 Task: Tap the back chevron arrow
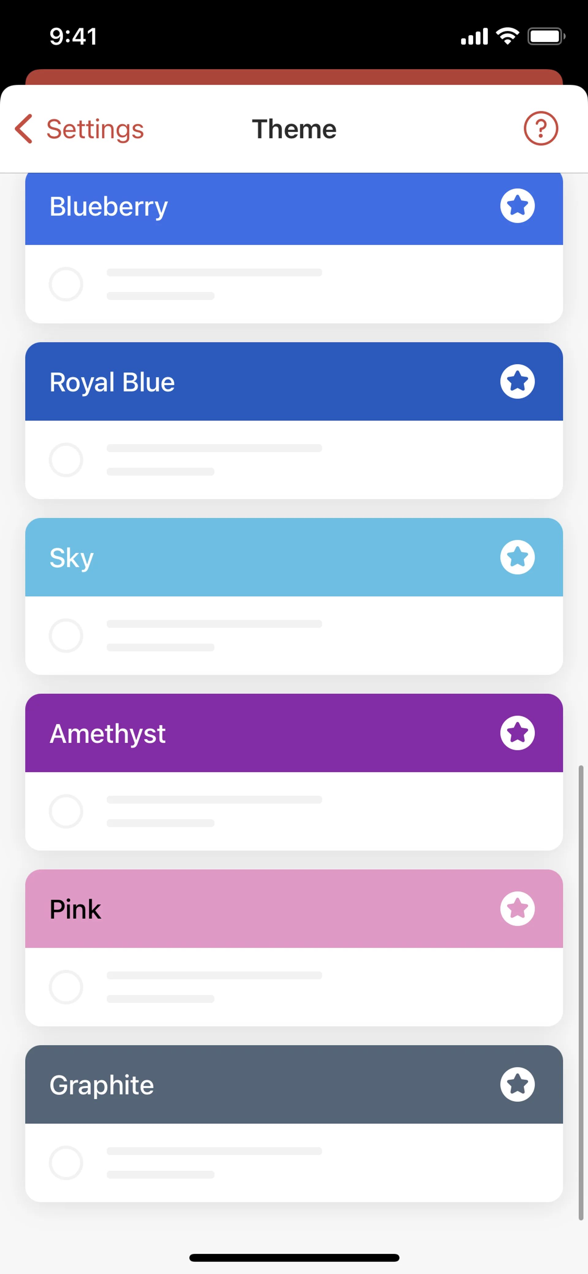click(x=24, y=129)
